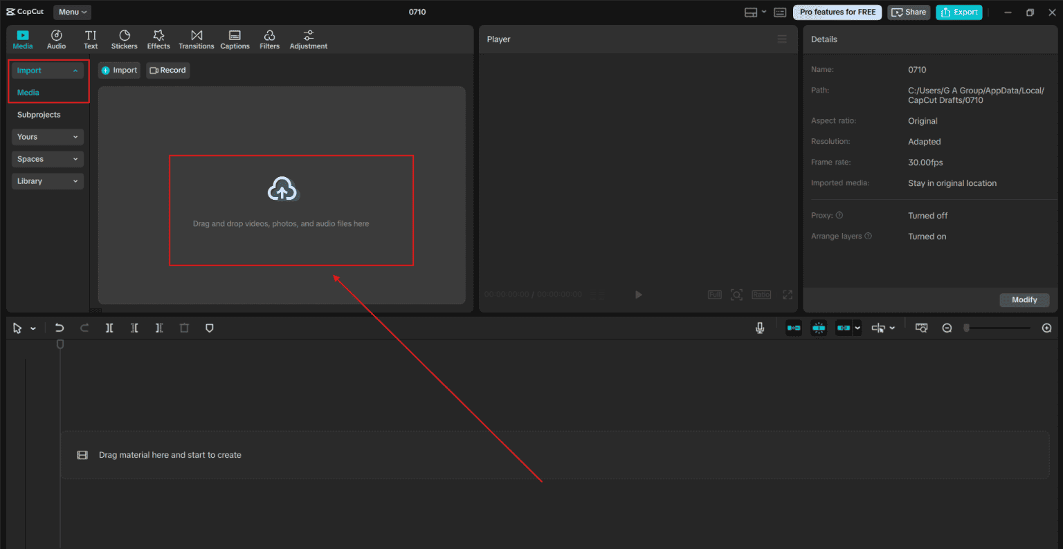Click the voiceover microphone icon
This screenshot has height=549, width=1063.
[760, 328]
